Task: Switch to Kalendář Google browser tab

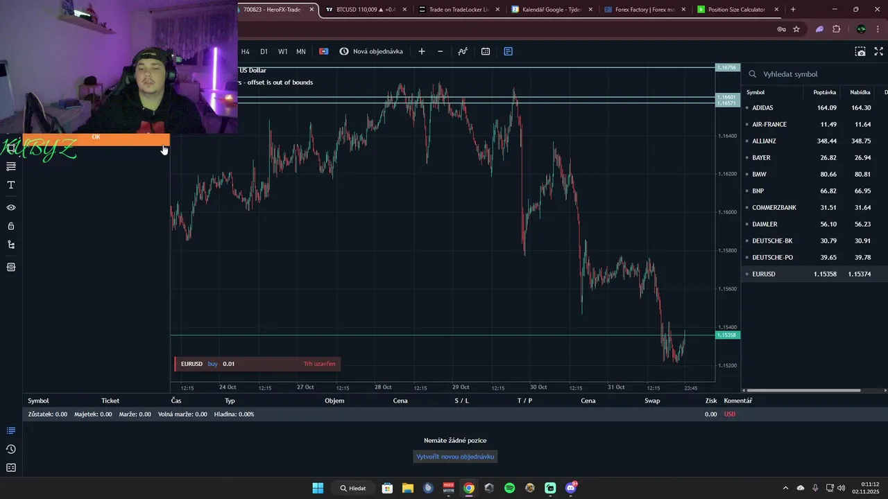Action: pyautogui.click(x=551, y=10)
